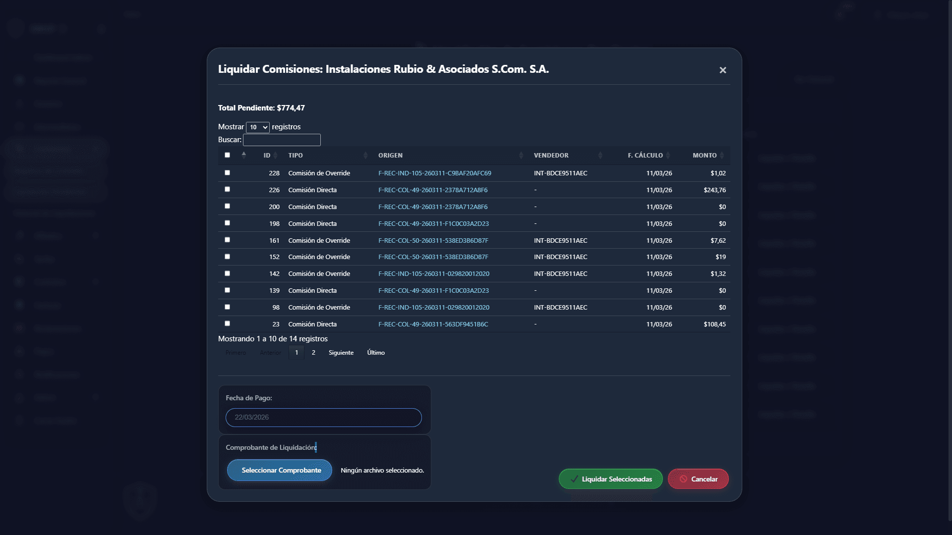
Task: Go to pagination page 2
Action: (x=313, y=353)
